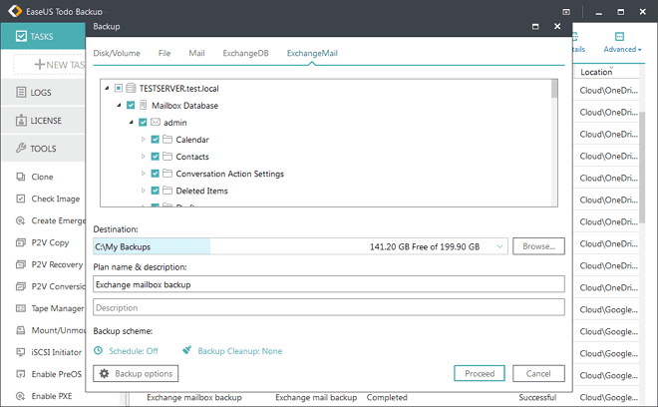Open the Schedule: Off link
The height and width of the screenshot is (407, 658).
coord(134,351)
